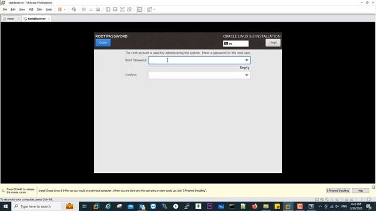Screen dimensions: 376x211
Task: Toggle the thumbnail bar view icon
Action: click(115, 9)
